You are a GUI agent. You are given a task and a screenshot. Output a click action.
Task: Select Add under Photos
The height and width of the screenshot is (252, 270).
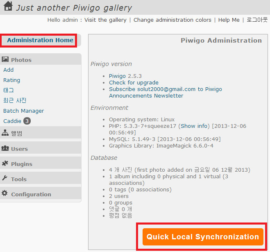[x=8, y=70]
